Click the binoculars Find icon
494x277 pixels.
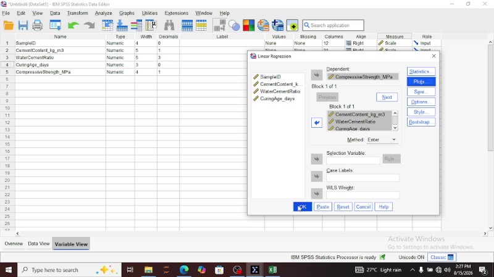click(169, 25)
